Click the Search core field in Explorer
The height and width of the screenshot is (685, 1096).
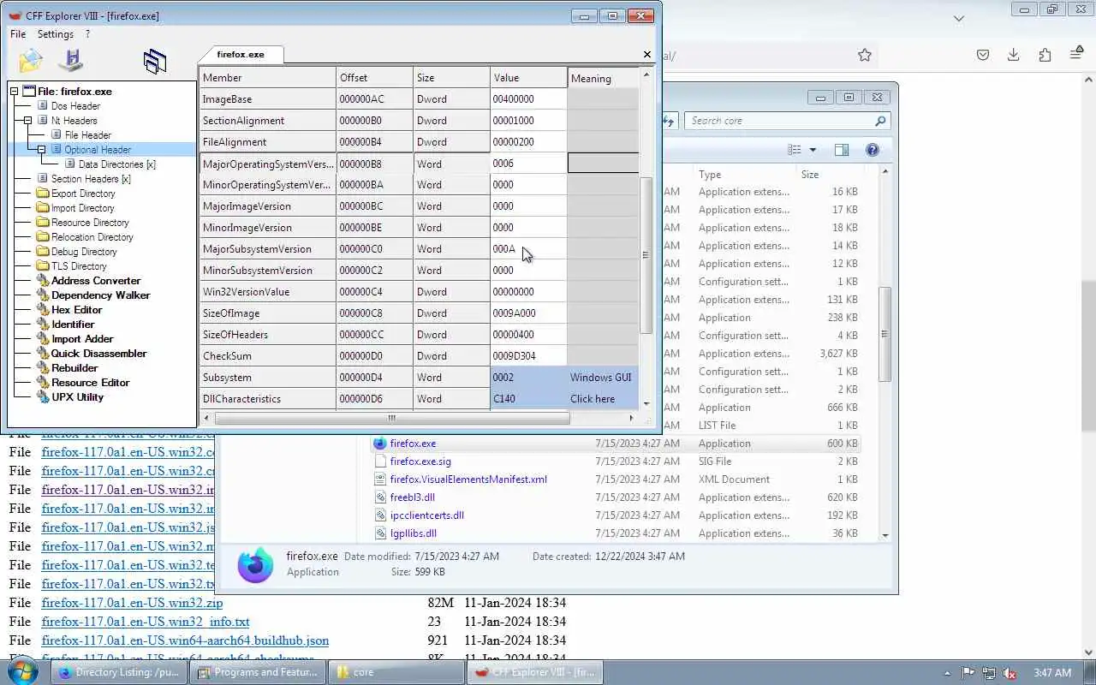[787, 121]
